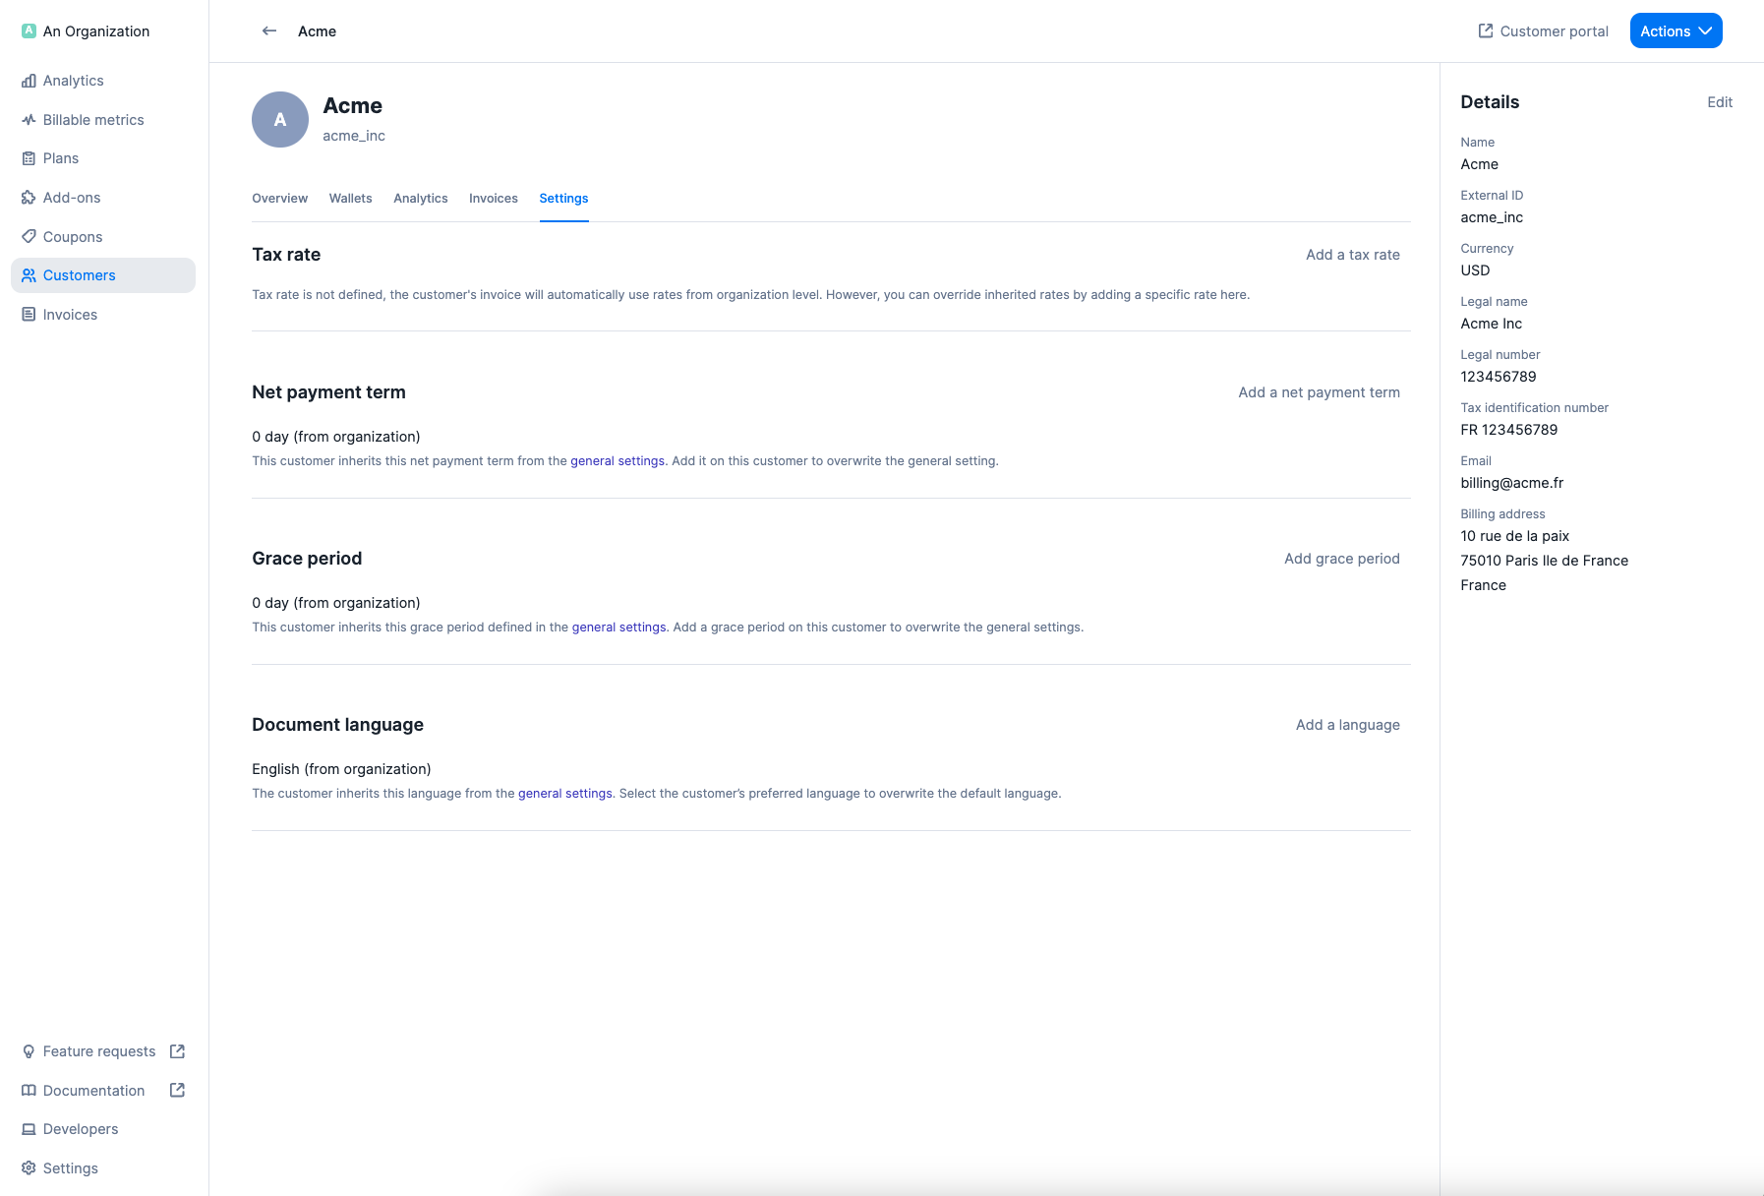The height and width of the screenshot is (1196, 1764).
Task: Click the Analytics bar chart icon
Action: (29, 81)
